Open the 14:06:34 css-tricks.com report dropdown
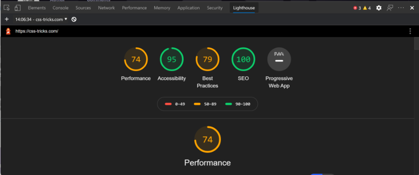 coord(41,19)
